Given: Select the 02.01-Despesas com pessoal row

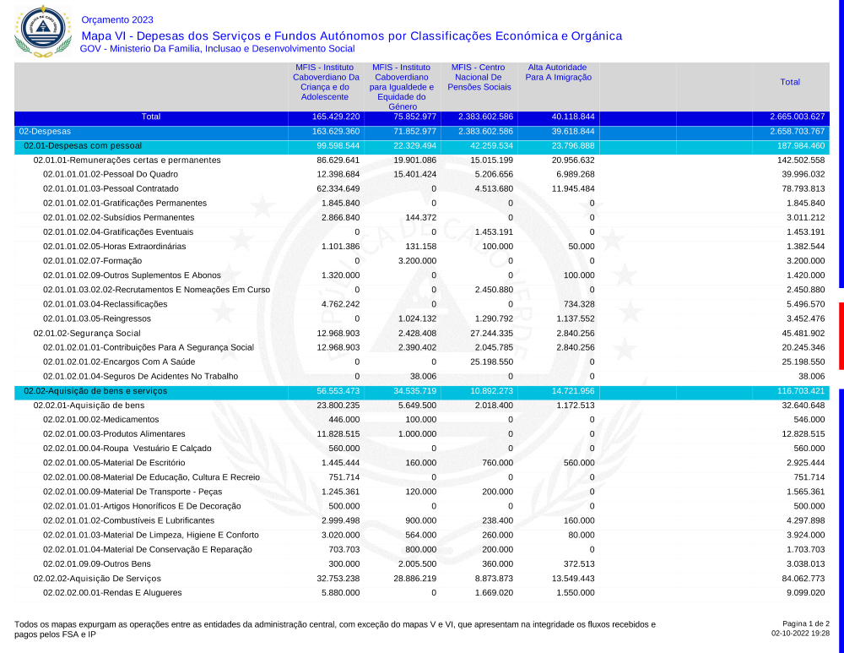Looking at the screenshot, I should click(x=83, y=145).
